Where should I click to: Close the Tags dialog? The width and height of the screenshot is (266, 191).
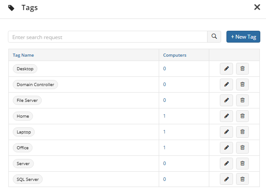[257, 7]
